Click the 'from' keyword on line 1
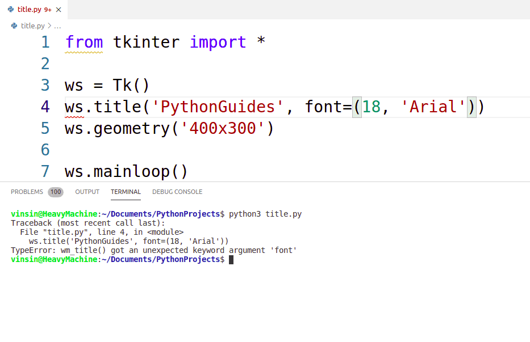530x342 pixels. click(84, 42)
